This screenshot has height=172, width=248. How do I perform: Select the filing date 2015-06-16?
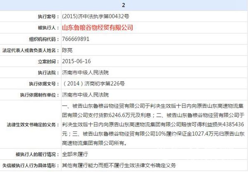pyautogui.click(x=76, y=61)
